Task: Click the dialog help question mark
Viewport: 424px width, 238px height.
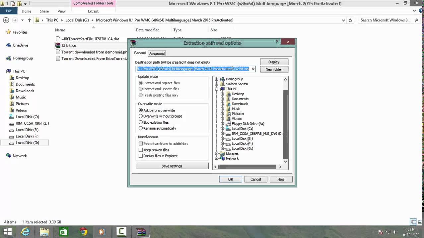Action: point(277,42)
